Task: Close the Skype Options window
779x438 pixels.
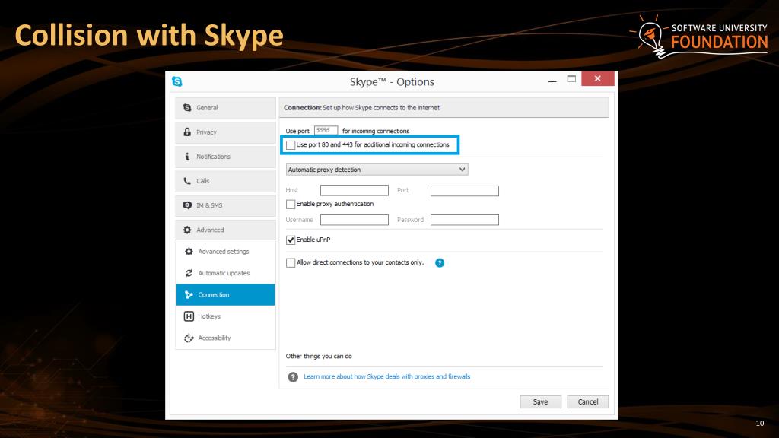Action: pyautogui.click(x=598, y=78)
